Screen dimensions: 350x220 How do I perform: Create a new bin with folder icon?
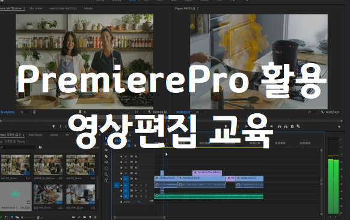point(85,217)
